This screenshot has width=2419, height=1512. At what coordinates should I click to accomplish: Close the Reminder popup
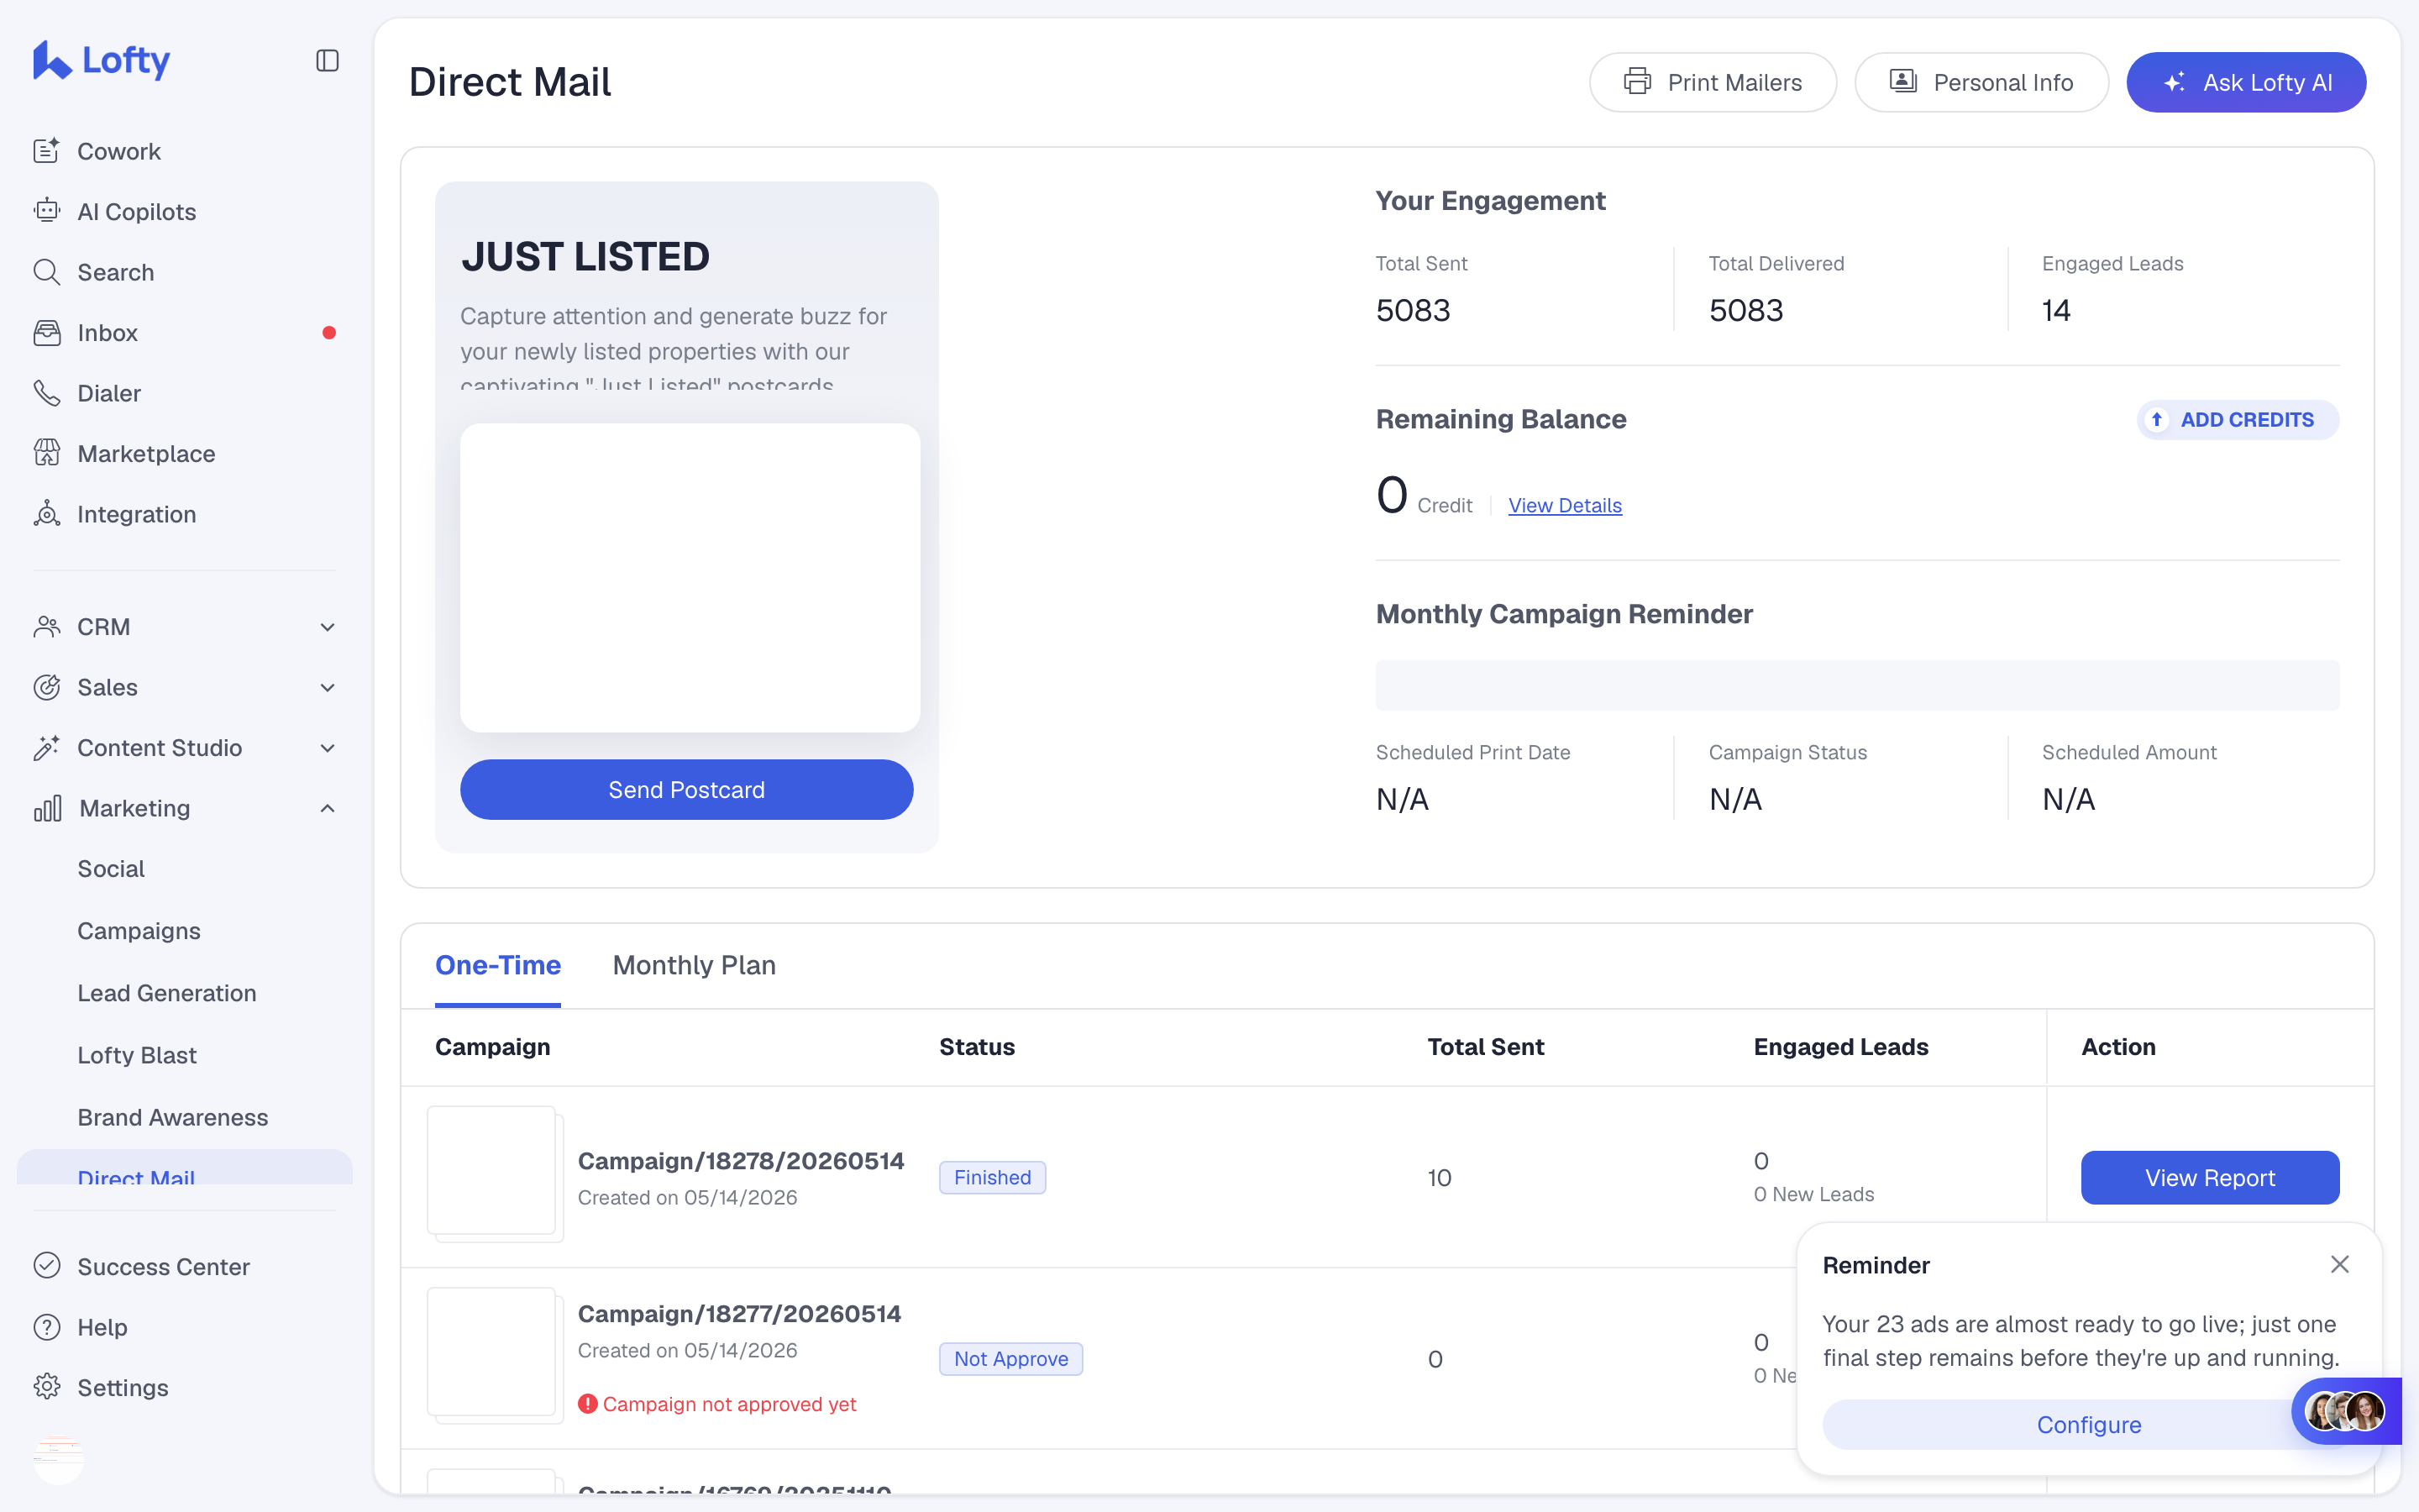pyautogui.click(x=2340, y=1264)
